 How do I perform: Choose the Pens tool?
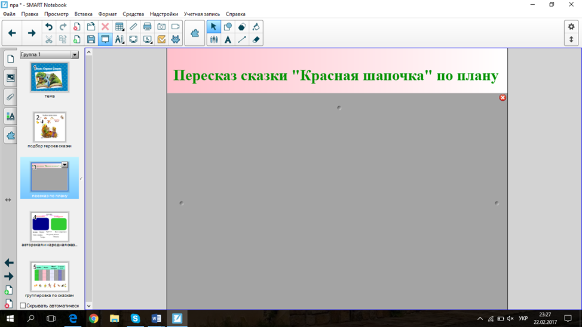[213, 40]
